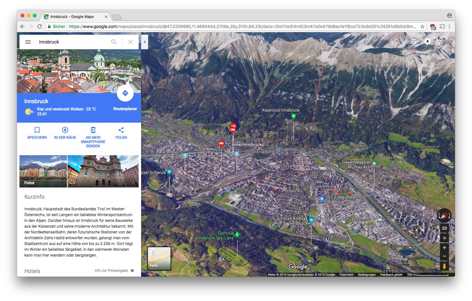The width and height of the screenshot is (472, 301).
Task: Open the notifications bell
Action: 427,41
